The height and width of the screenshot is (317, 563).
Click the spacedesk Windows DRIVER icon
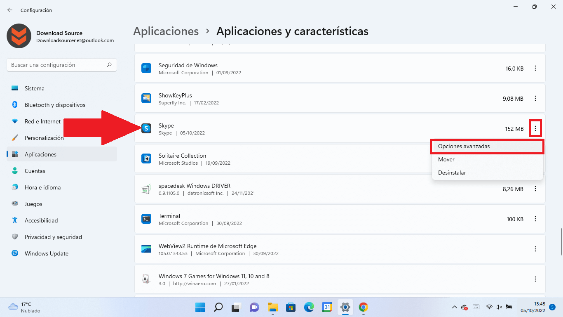pos(146,189)
